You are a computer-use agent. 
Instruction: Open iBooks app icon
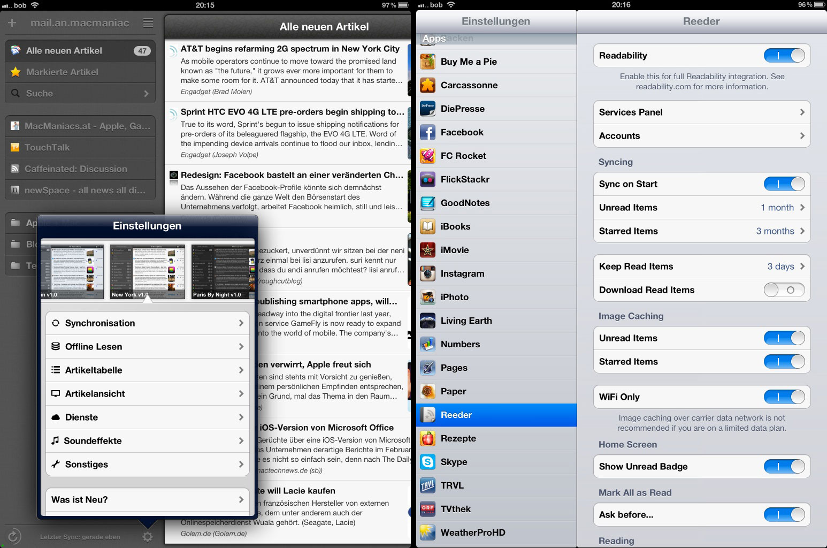click(x=427, y=226)
